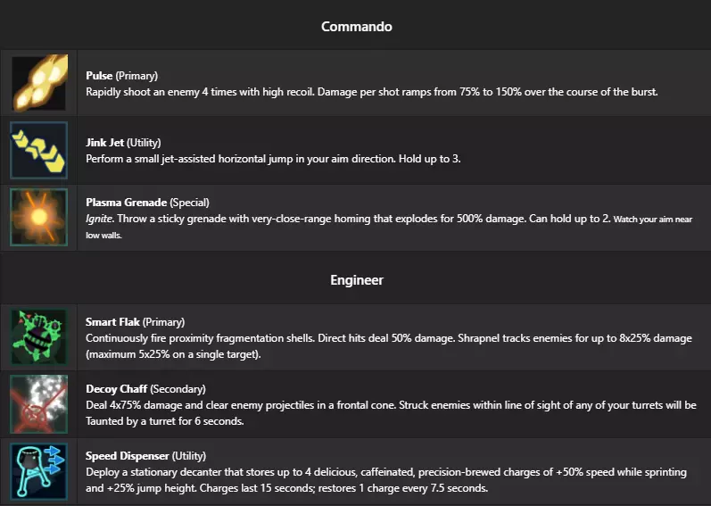Click the Plasma Grenade (Special) skill name
The height and width of the screenshot is (506, 711).
tap(147, 203)
